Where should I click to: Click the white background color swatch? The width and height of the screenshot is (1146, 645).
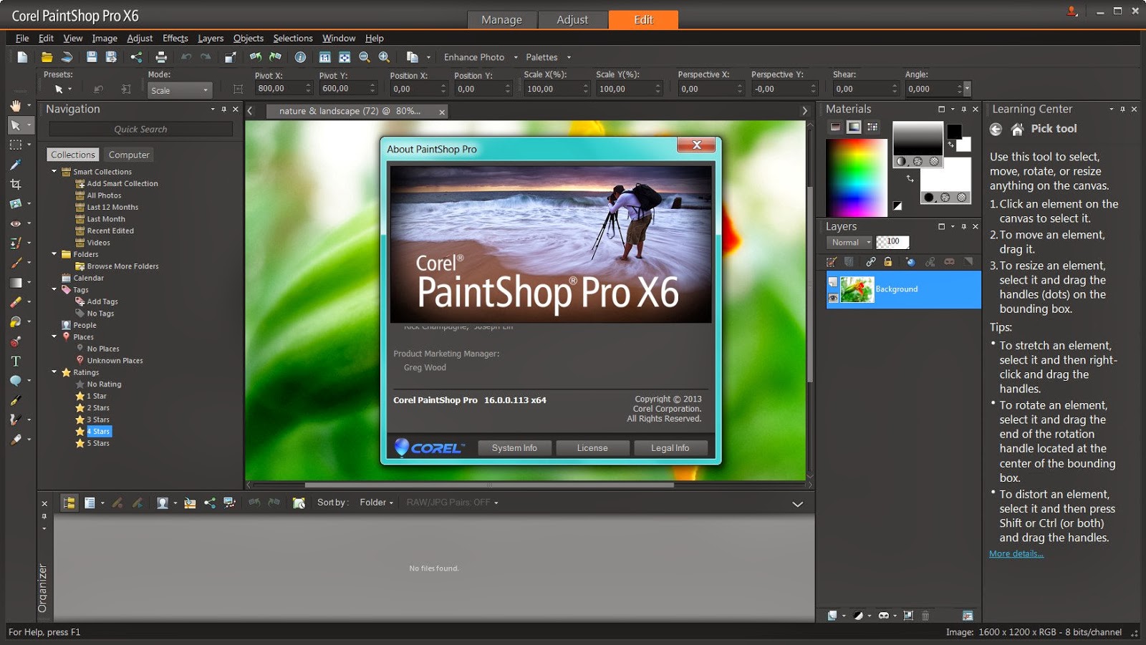964,145
